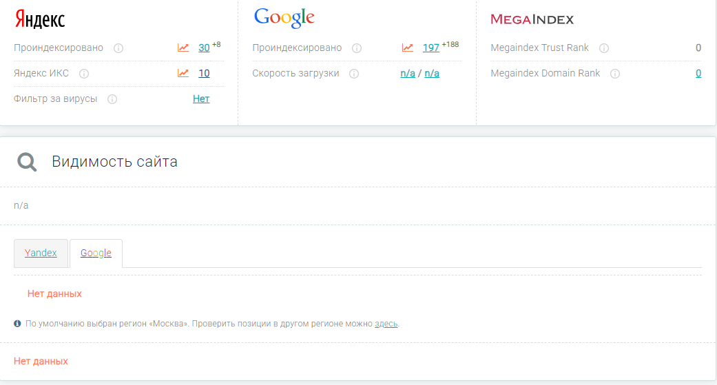Click info icon beside Скорость загрузки
The width and height of the screenshot is (717, 385).
(354, 74)
